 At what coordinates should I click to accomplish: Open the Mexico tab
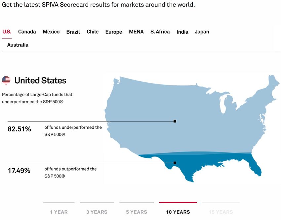click(x=51, y=32)
